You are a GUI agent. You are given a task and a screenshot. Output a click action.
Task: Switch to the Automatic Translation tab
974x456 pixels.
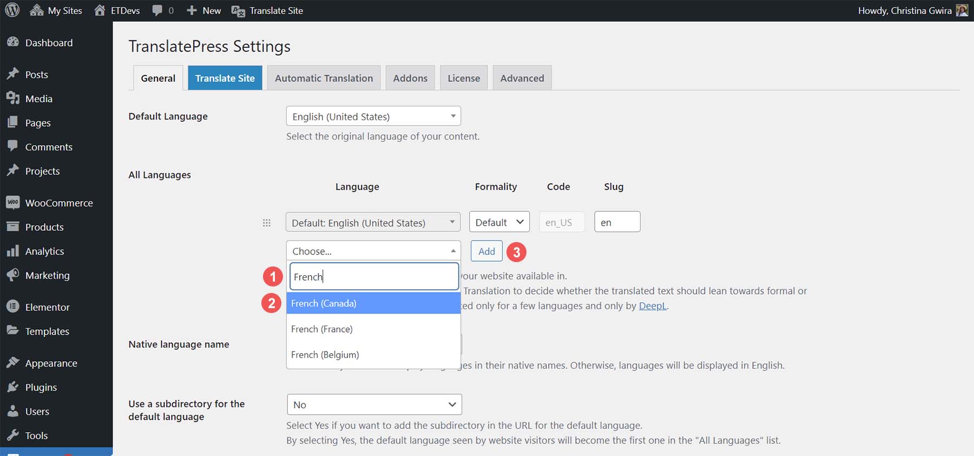point(324,78)
